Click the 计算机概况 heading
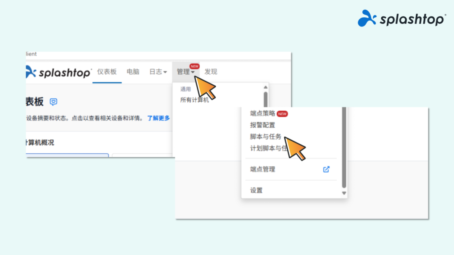Screen dimensions: 454x255 40,143
